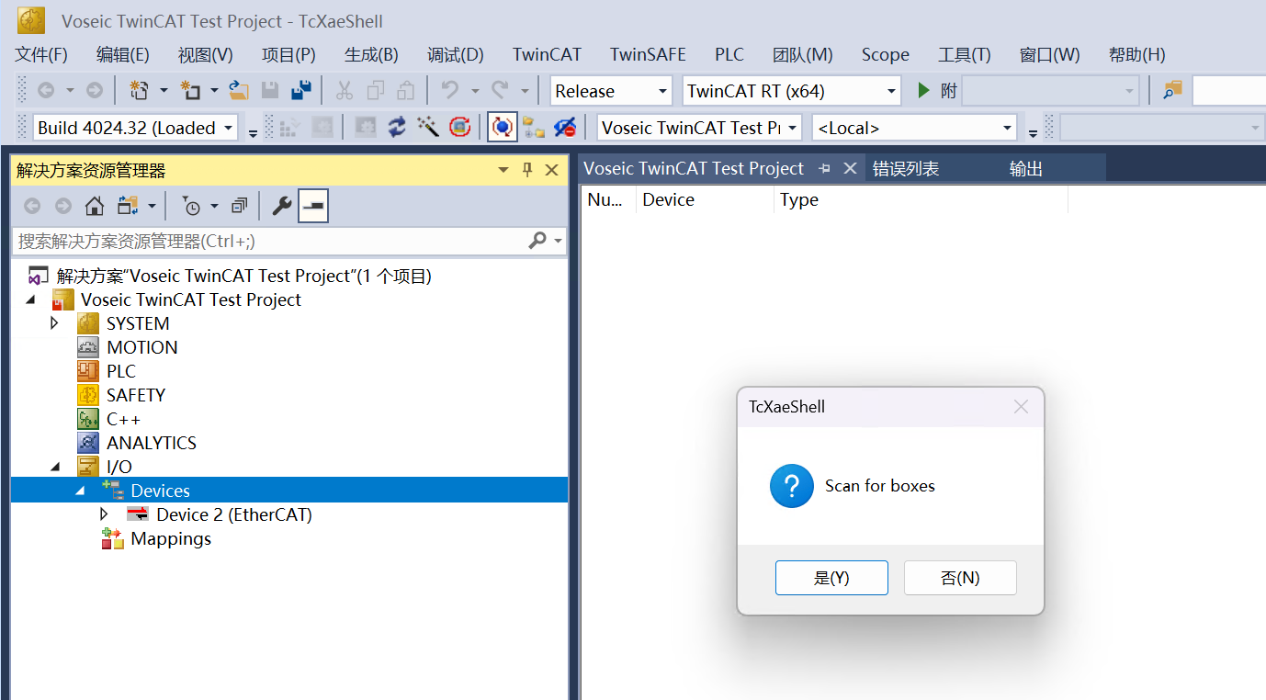Click the Device column header
Image resolution: width=1266 pixels, height=700 pixels.
[705, 199]
